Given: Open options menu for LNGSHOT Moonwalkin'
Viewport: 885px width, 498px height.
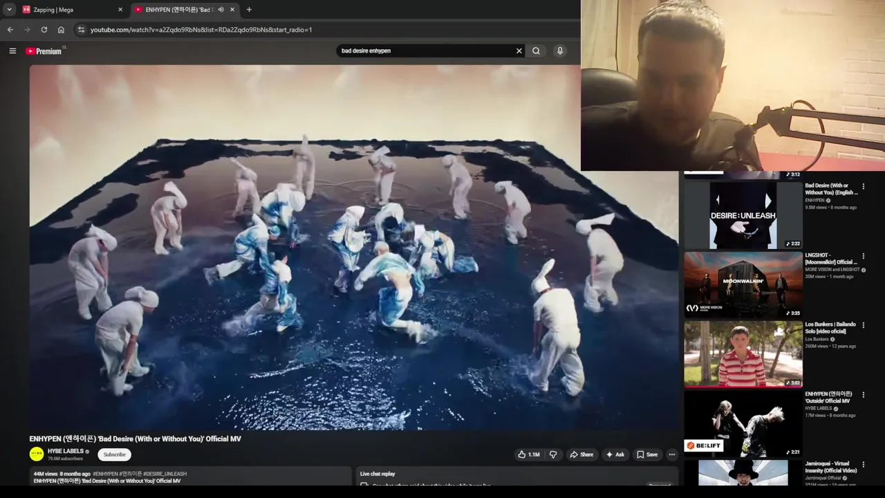Looking at the screenshot, I should point(863,256).
